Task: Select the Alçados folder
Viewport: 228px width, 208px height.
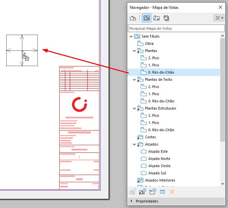Action: tap(152, 144)
